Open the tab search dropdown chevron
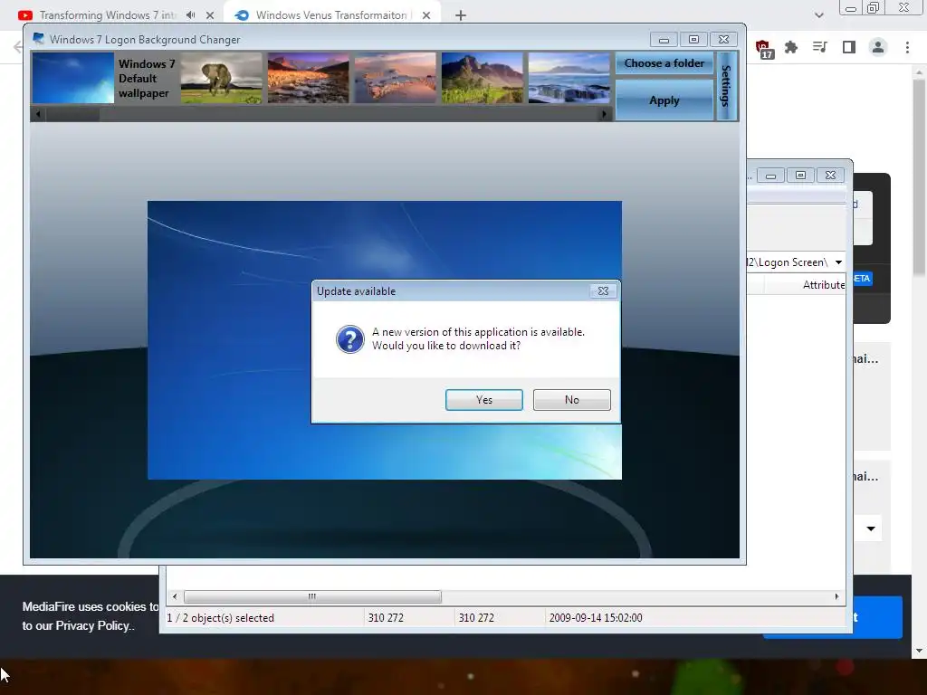The width and height of the screenshot is (927, 695). [818, 15]
